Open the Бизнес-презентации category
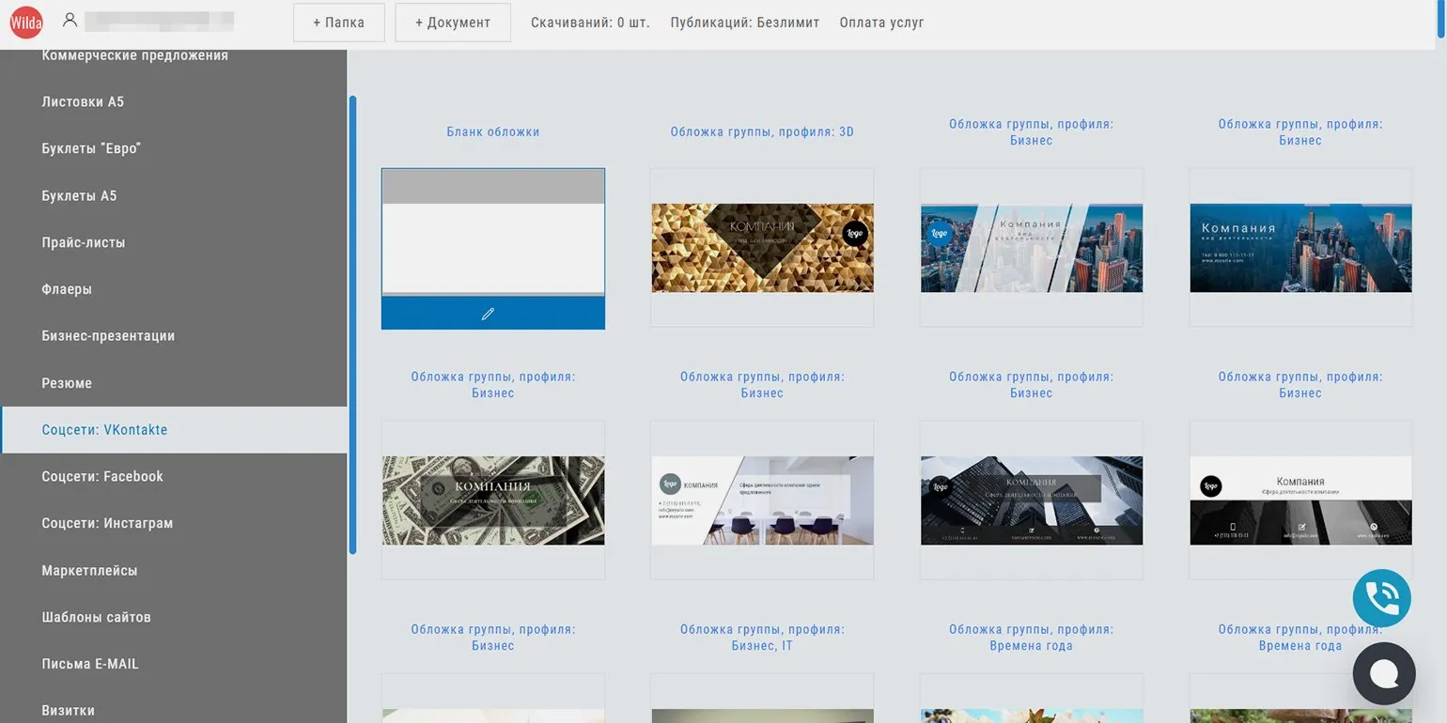1447x723 pixels. tap(108, 335)
